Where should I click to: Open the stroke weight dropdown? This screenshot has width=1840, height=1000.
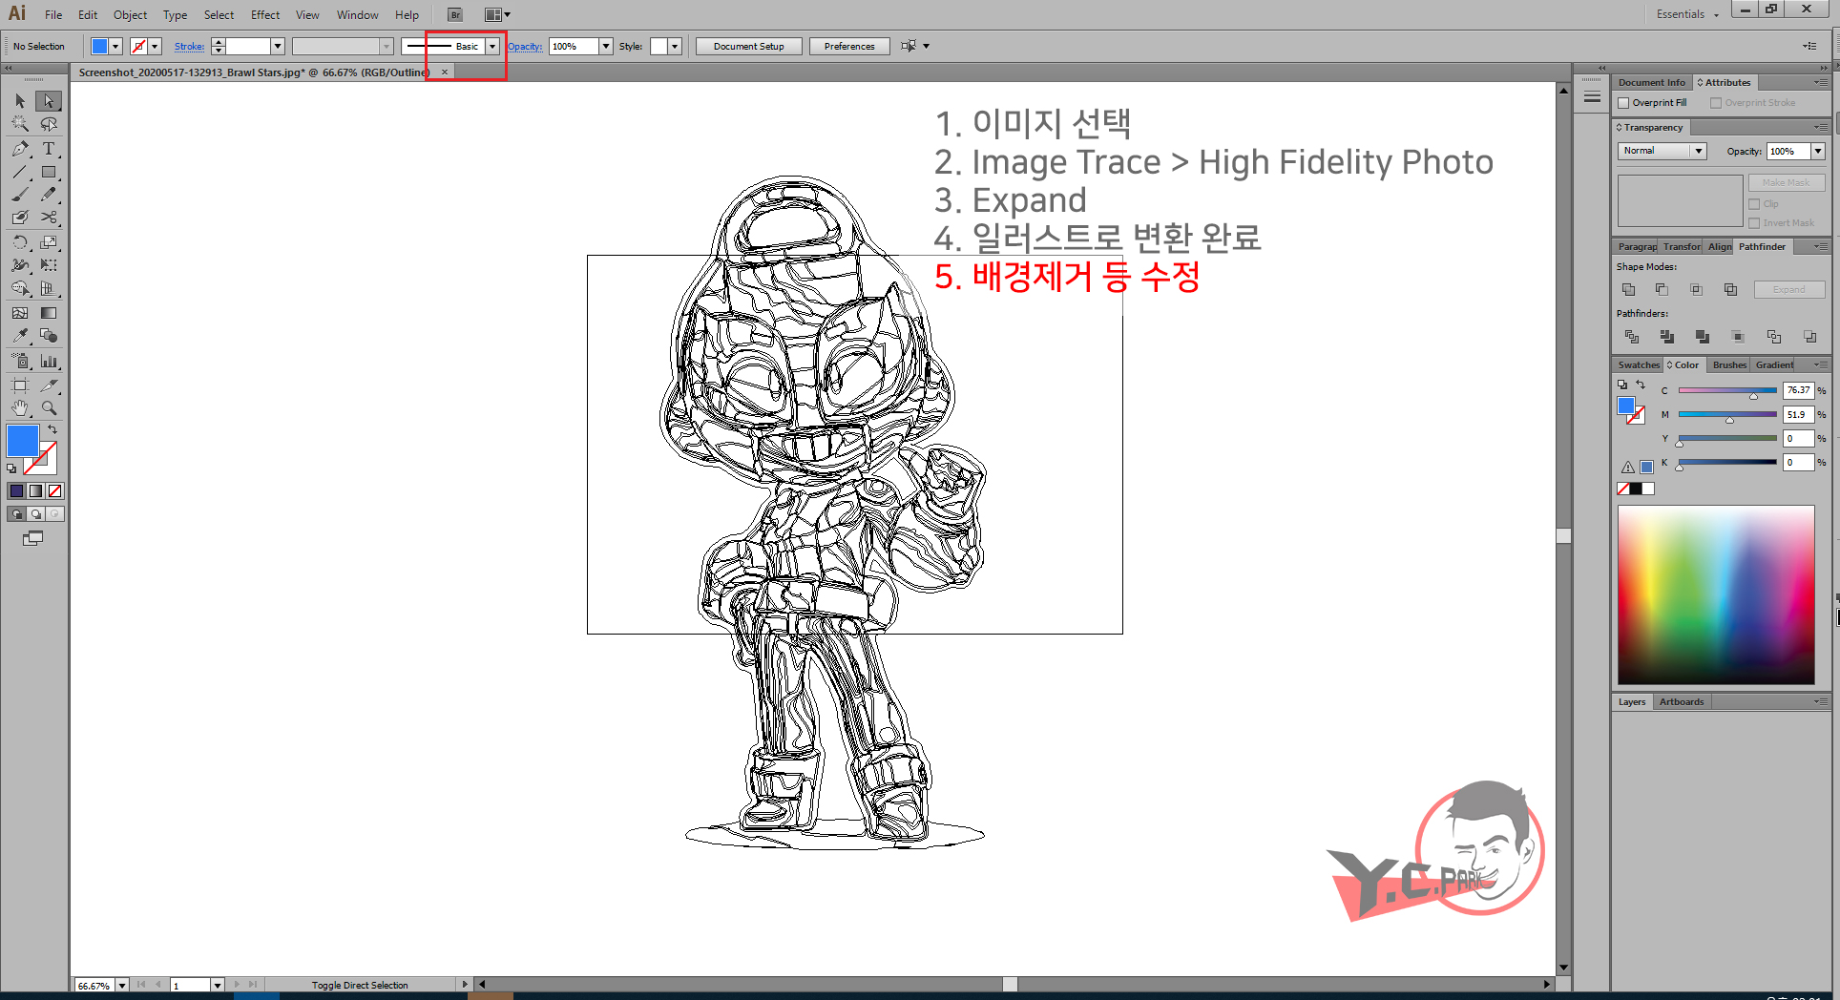click(278, 46)
